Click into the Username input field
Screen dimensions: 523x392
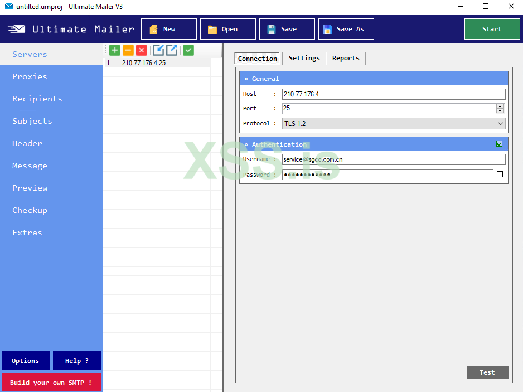point(394,159)
